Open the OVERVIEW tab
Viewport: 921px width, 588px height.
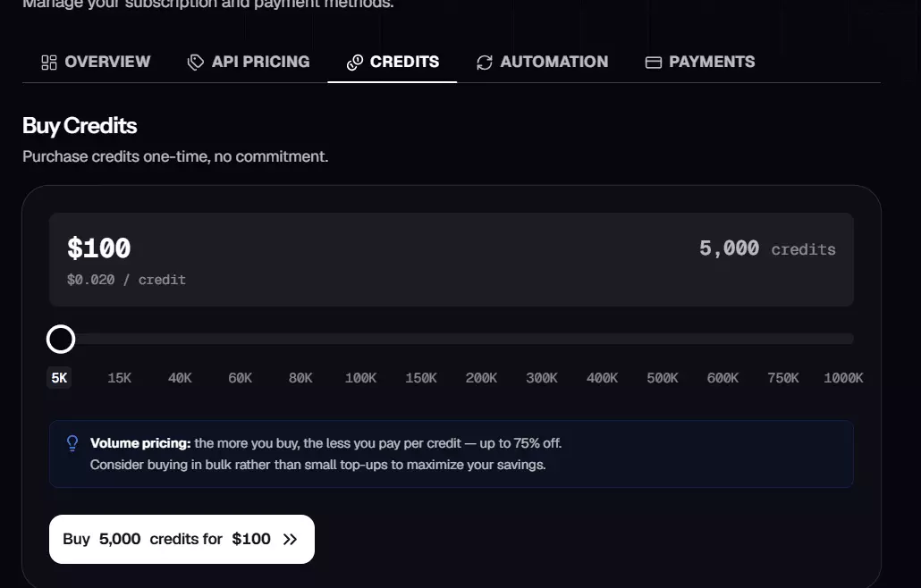pyautogui.click(x=96, y=62)
